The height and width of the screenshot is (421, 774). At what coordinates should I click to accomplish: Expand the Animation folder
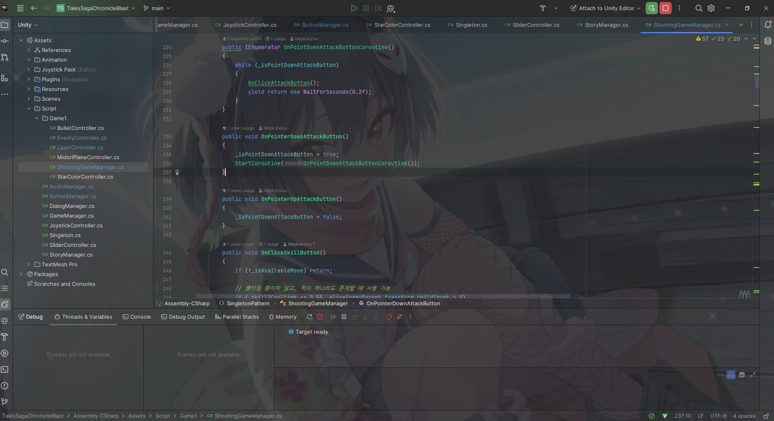pos(29,60)
